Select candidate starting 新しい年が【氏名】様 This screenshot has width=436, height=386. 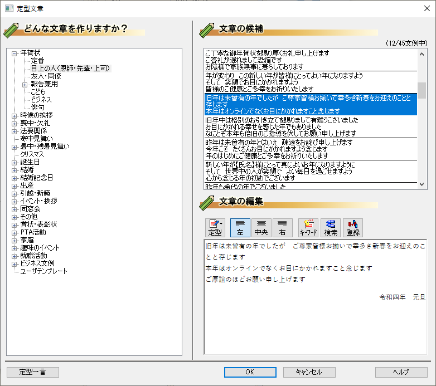[311, 171]
